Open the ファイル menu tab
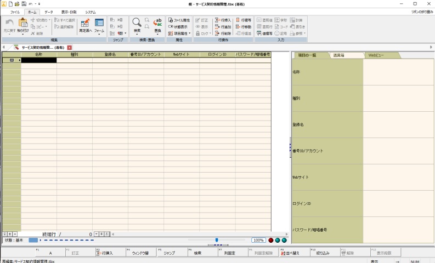 (x=15, y=12)
